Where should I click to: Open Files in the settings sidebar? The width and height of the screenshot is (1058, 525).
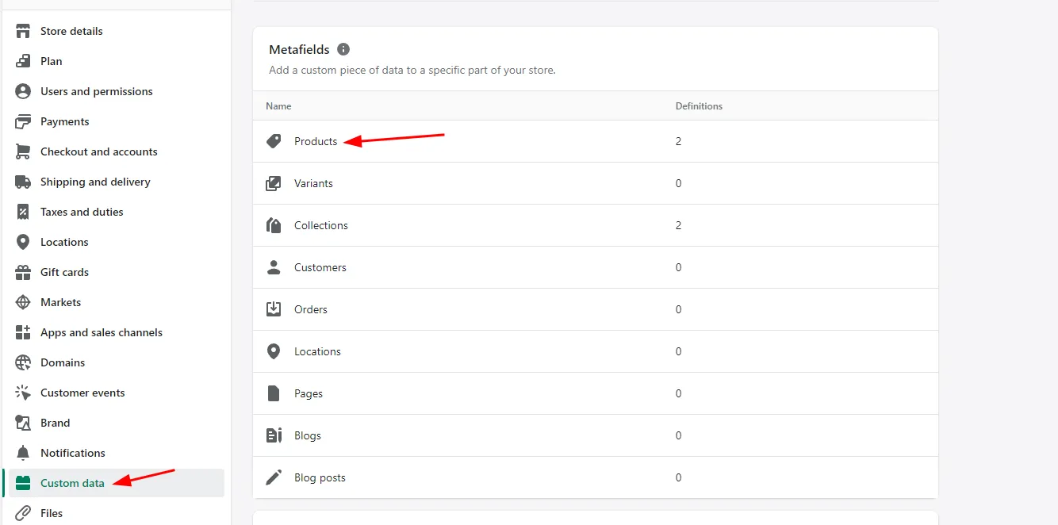point(52,513)
